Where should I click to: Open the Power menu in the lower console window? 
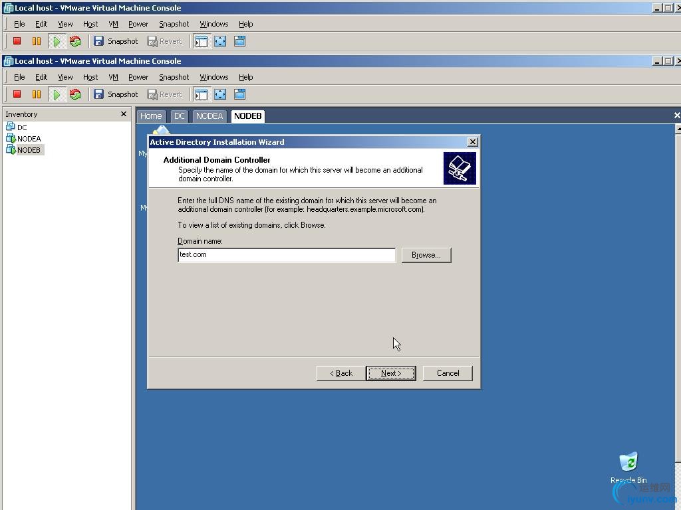point(138,77)
